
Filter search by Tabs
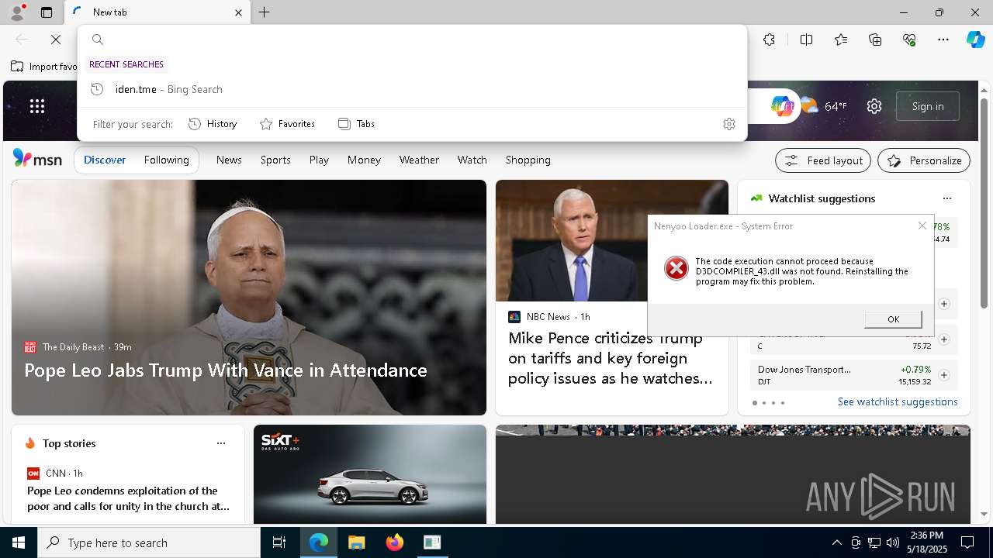(x=356, y=124)
